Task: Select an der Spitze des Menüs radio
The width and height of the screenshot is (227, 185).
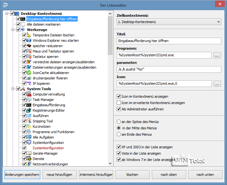Action: (119, 122)
